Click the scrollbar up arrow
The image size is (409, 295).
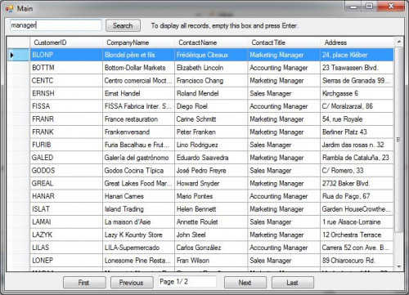coord(399,42)
